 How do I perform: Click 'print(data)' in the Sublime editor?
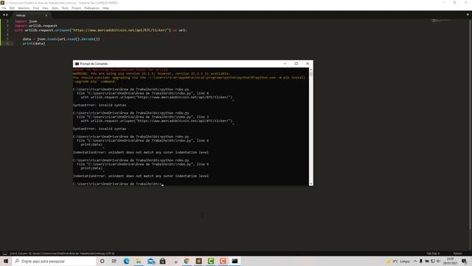tap(34, 44)
